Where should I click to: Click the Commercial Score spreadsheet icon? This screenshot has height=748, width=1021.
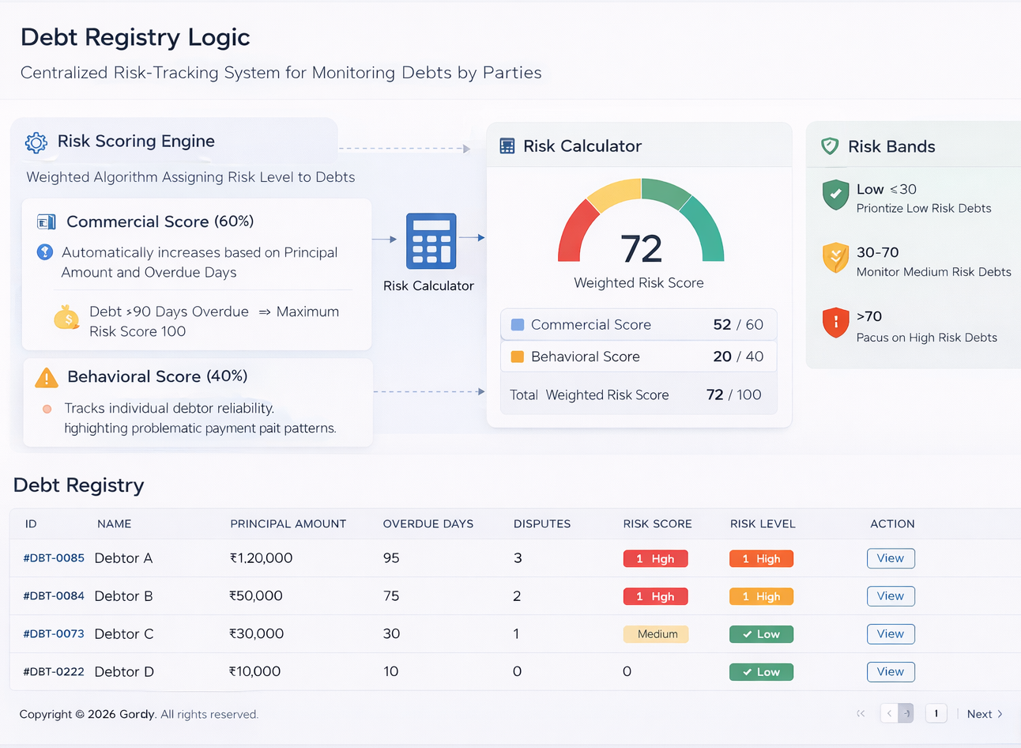(x=46, y=221)
